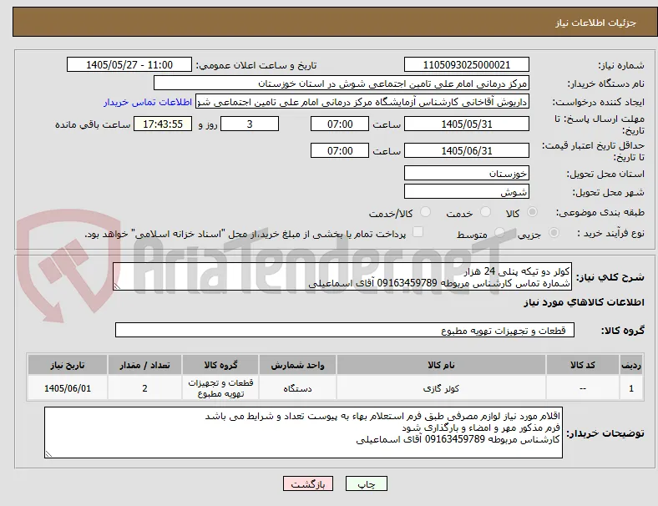Click the جزئیات اطلاعات نیاز header title

(596, 23)
